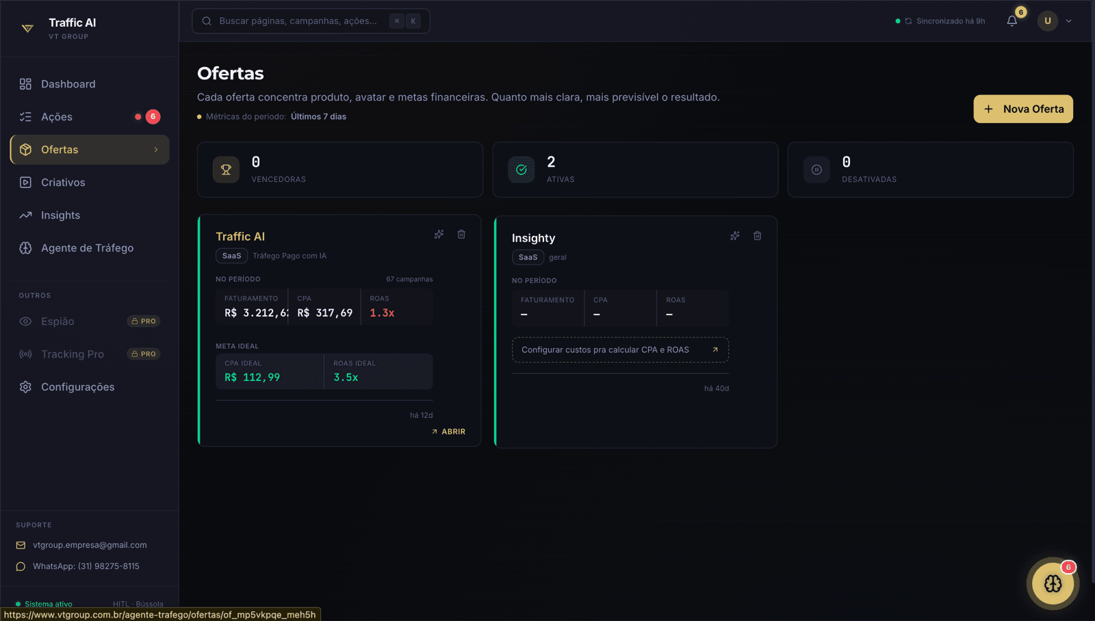Click the search magnifier icon
This screenshot has height=621, width=1095.
[207, 21]
